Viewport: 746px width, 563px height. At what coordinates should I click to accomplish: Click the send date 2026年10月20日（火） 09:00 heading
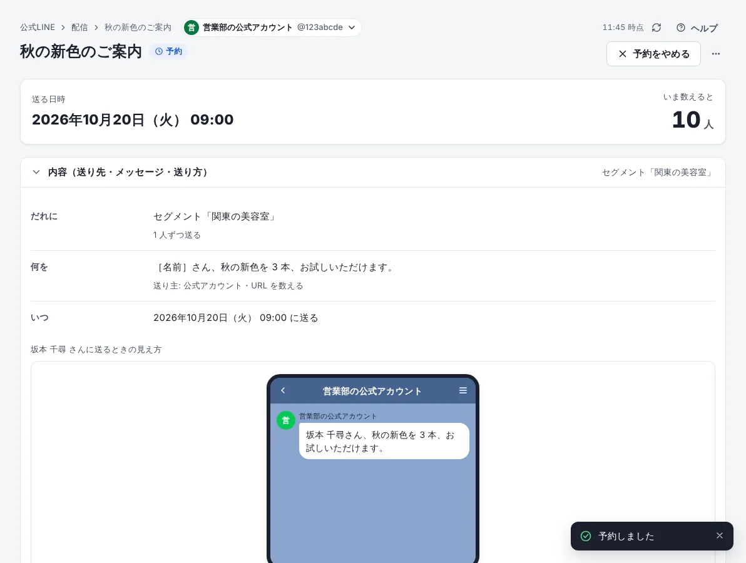coord(133,120)
